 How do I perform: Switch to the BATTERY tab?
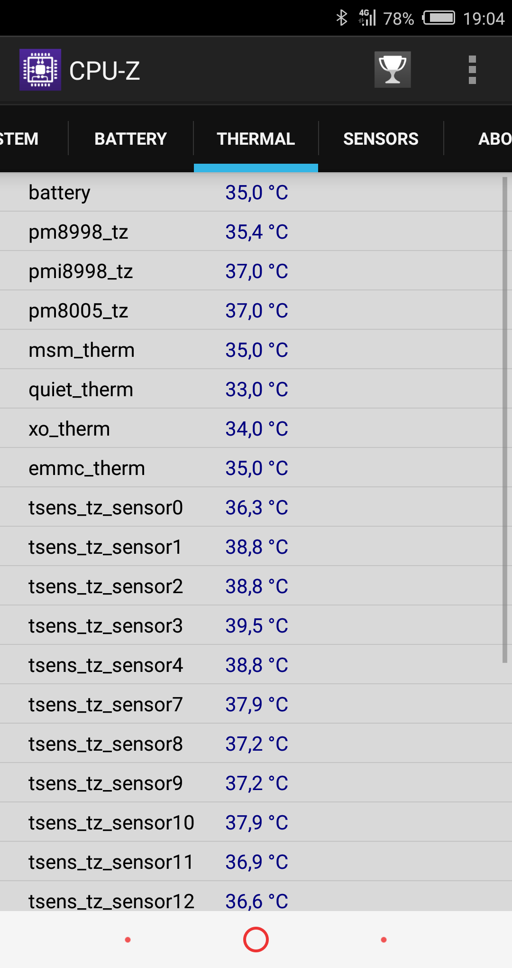[x=131, y=139]
